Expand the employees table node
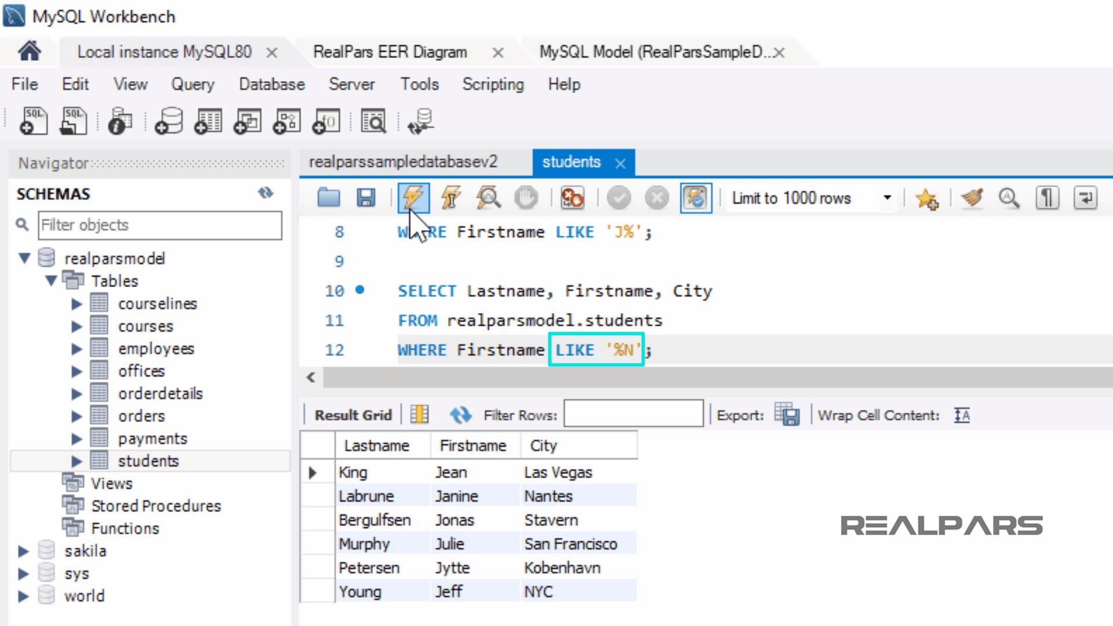The width and height of the screenshot is (1113, 626). pos(77,349)
